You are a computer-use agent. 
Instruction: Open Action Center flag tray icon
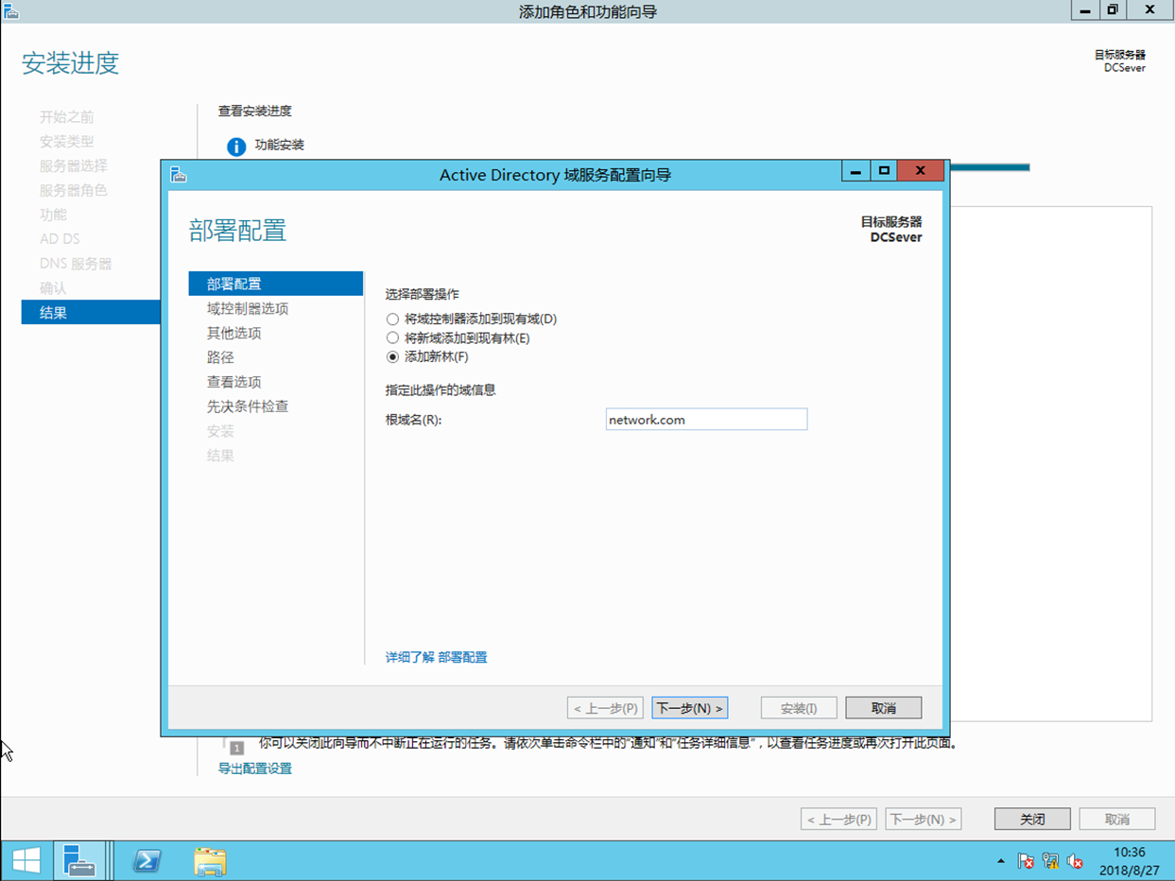[x=1026, y=861]
